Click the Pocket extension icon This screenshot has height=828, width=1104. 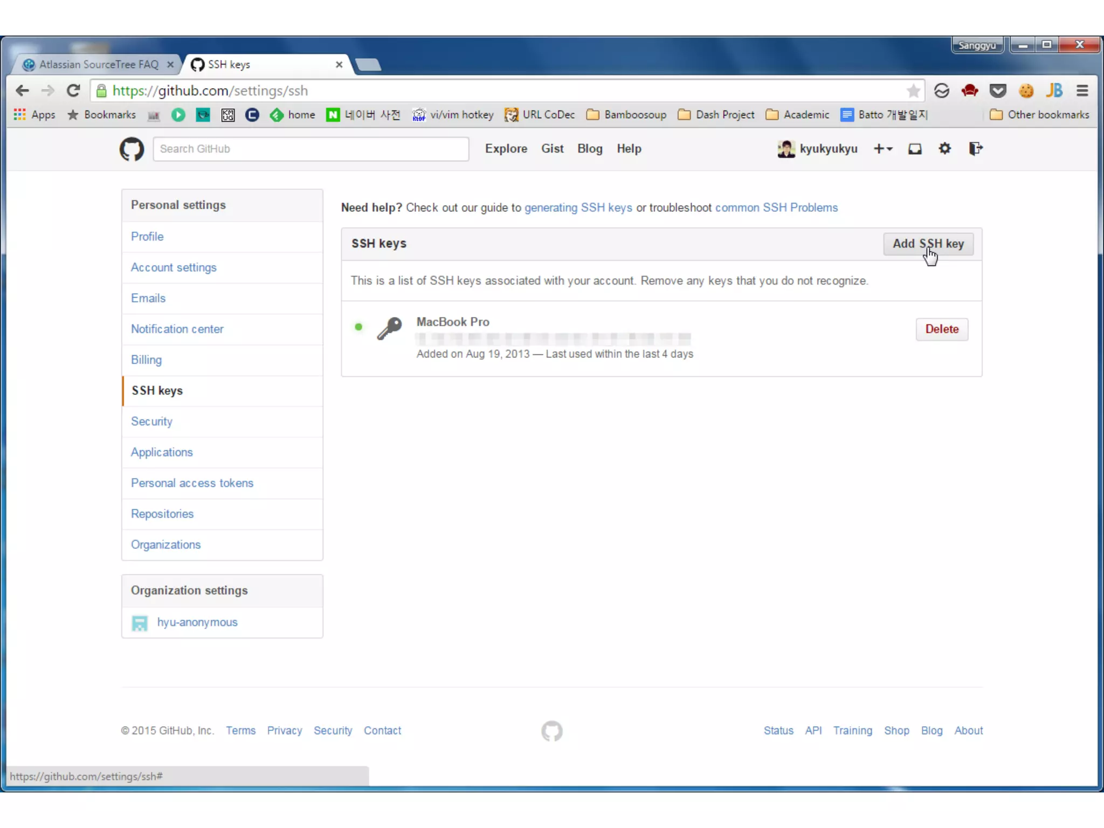click(998, 91)
